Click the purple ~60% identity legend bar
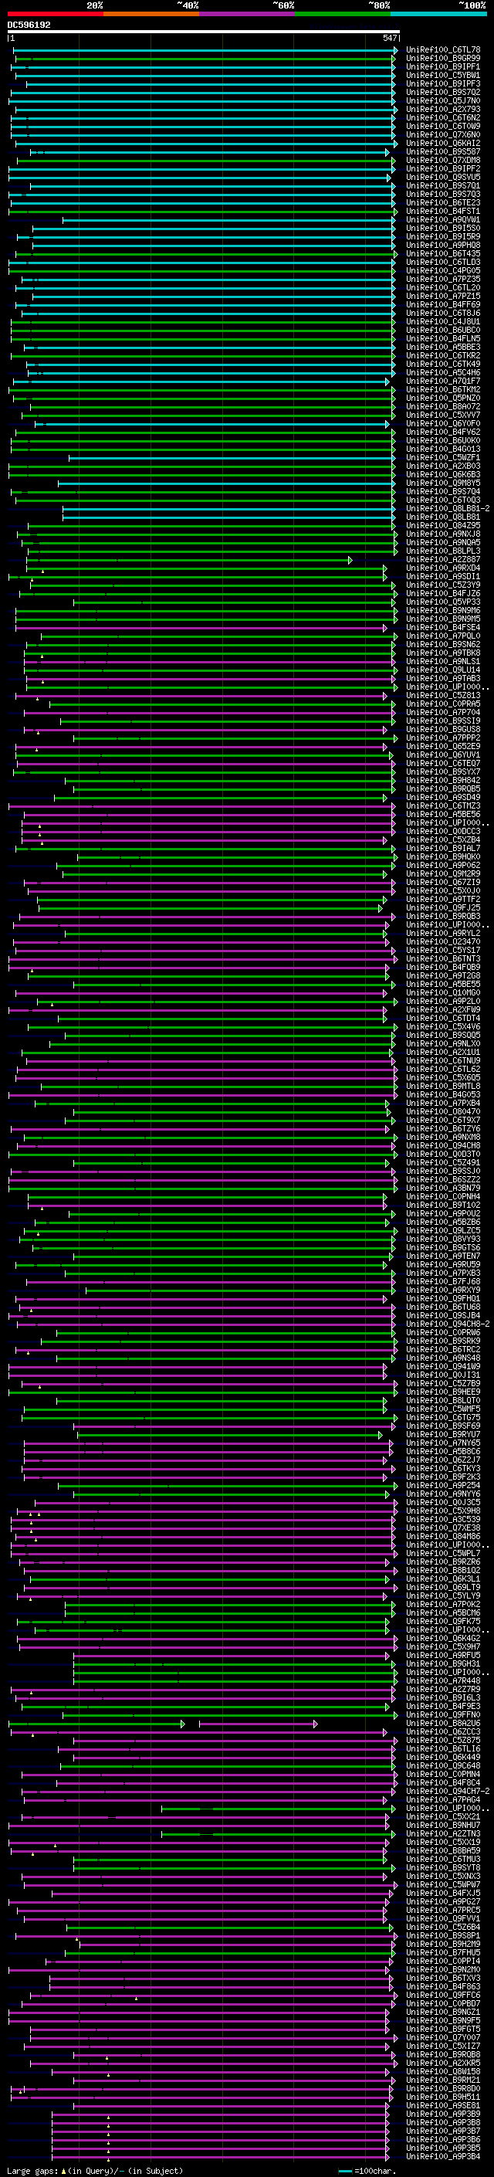Viewport: 494px width, 2177px height. 246,14
